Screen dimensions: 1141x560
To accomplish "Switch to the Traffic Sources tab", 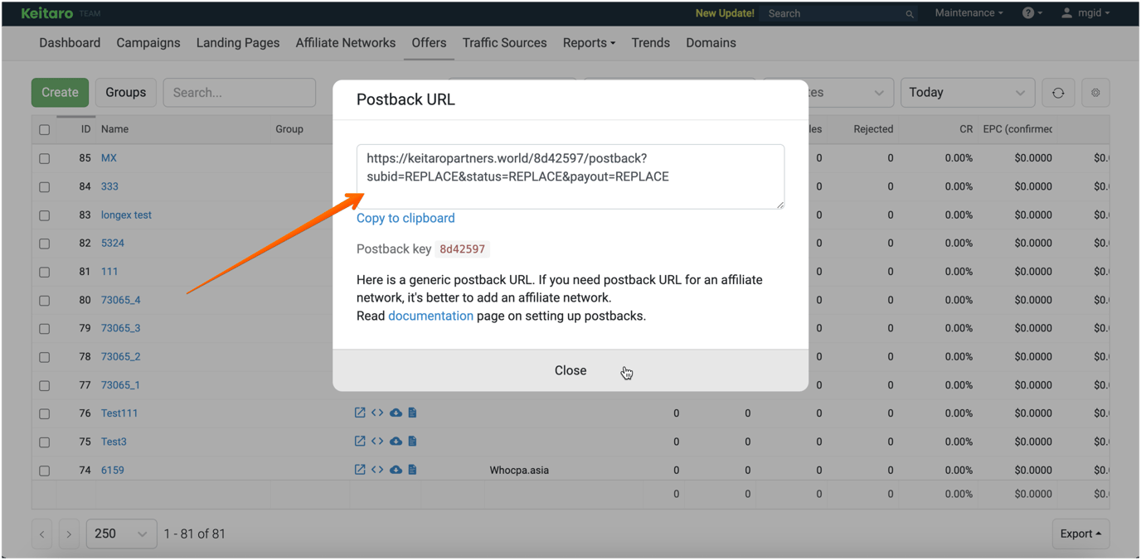I will pyautogui.click(x=504, y=42).
